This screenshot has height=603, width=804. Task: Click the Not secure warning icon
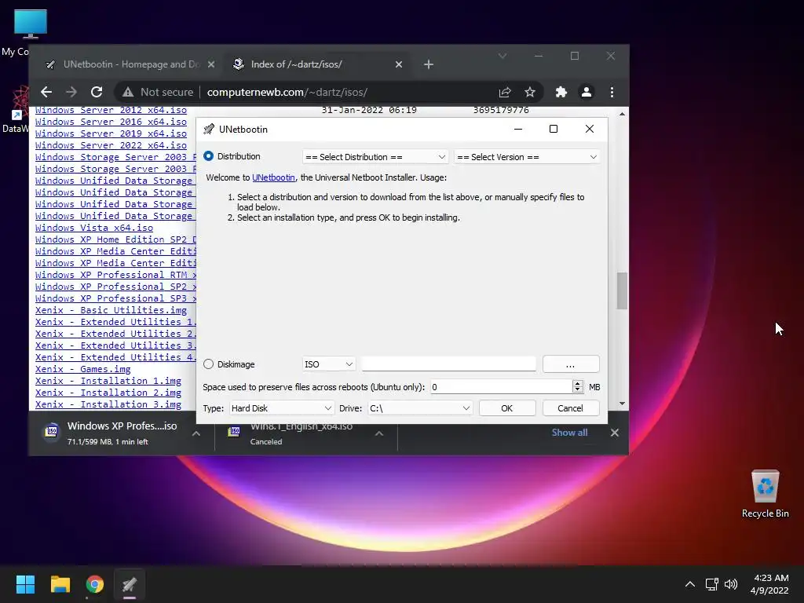(128, 93)
